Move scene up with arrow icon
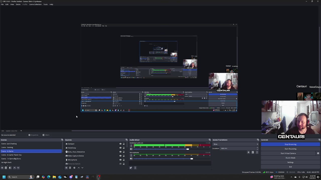The height and width of the screenshot is (180, 321). [14, 168]
